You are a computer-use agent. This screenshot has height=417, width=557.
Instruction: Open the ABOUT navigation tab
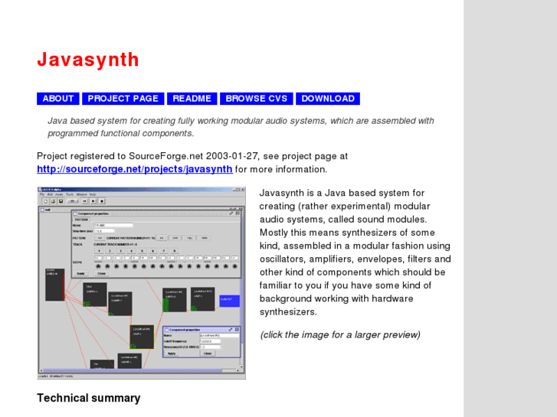coord(58,99)
